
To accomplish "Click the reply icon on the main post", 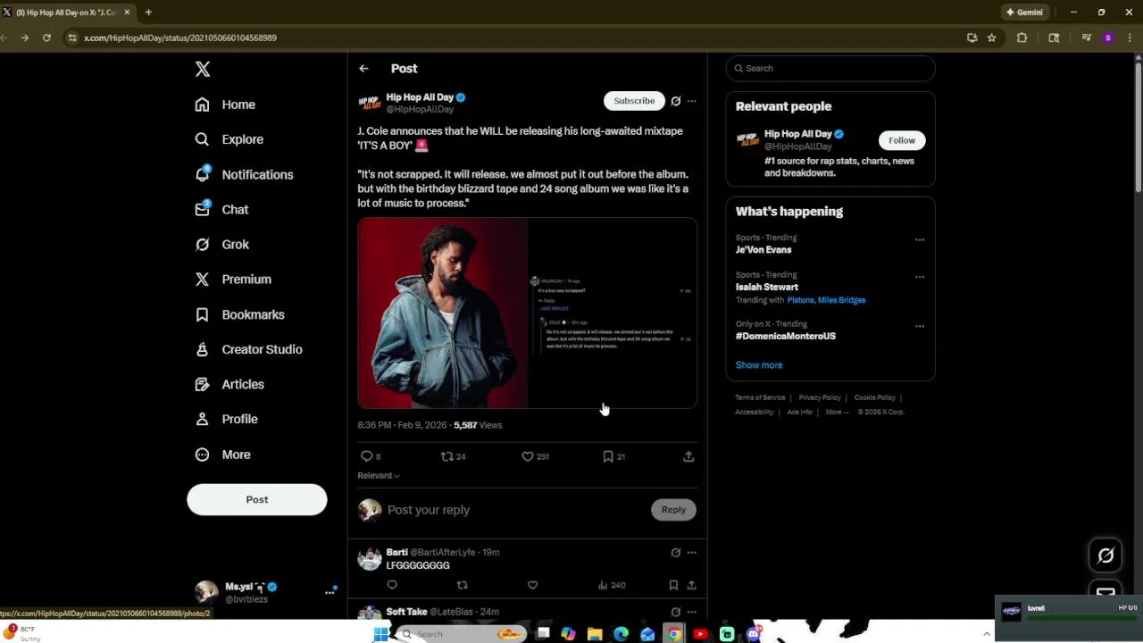I will point(367,456).
